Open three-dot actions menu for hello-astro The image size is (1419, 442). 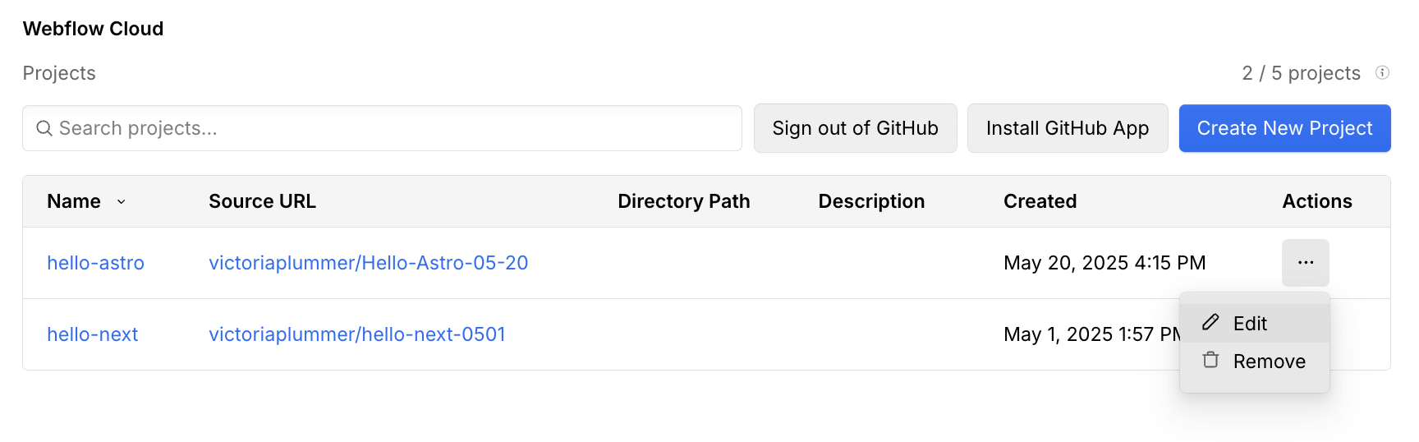[x=1305, y=263]
